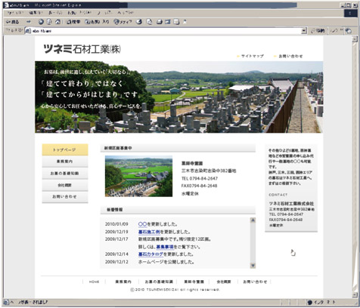
Task: Show browsing History from the toolbar icon
Action: (x=139, y=22)
